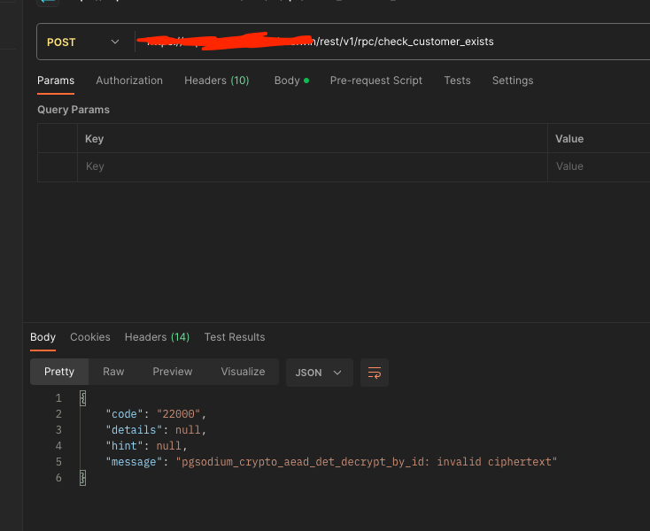Click the request URL field
This screenshot has height=531, width=650.
[x=394, y=42]
